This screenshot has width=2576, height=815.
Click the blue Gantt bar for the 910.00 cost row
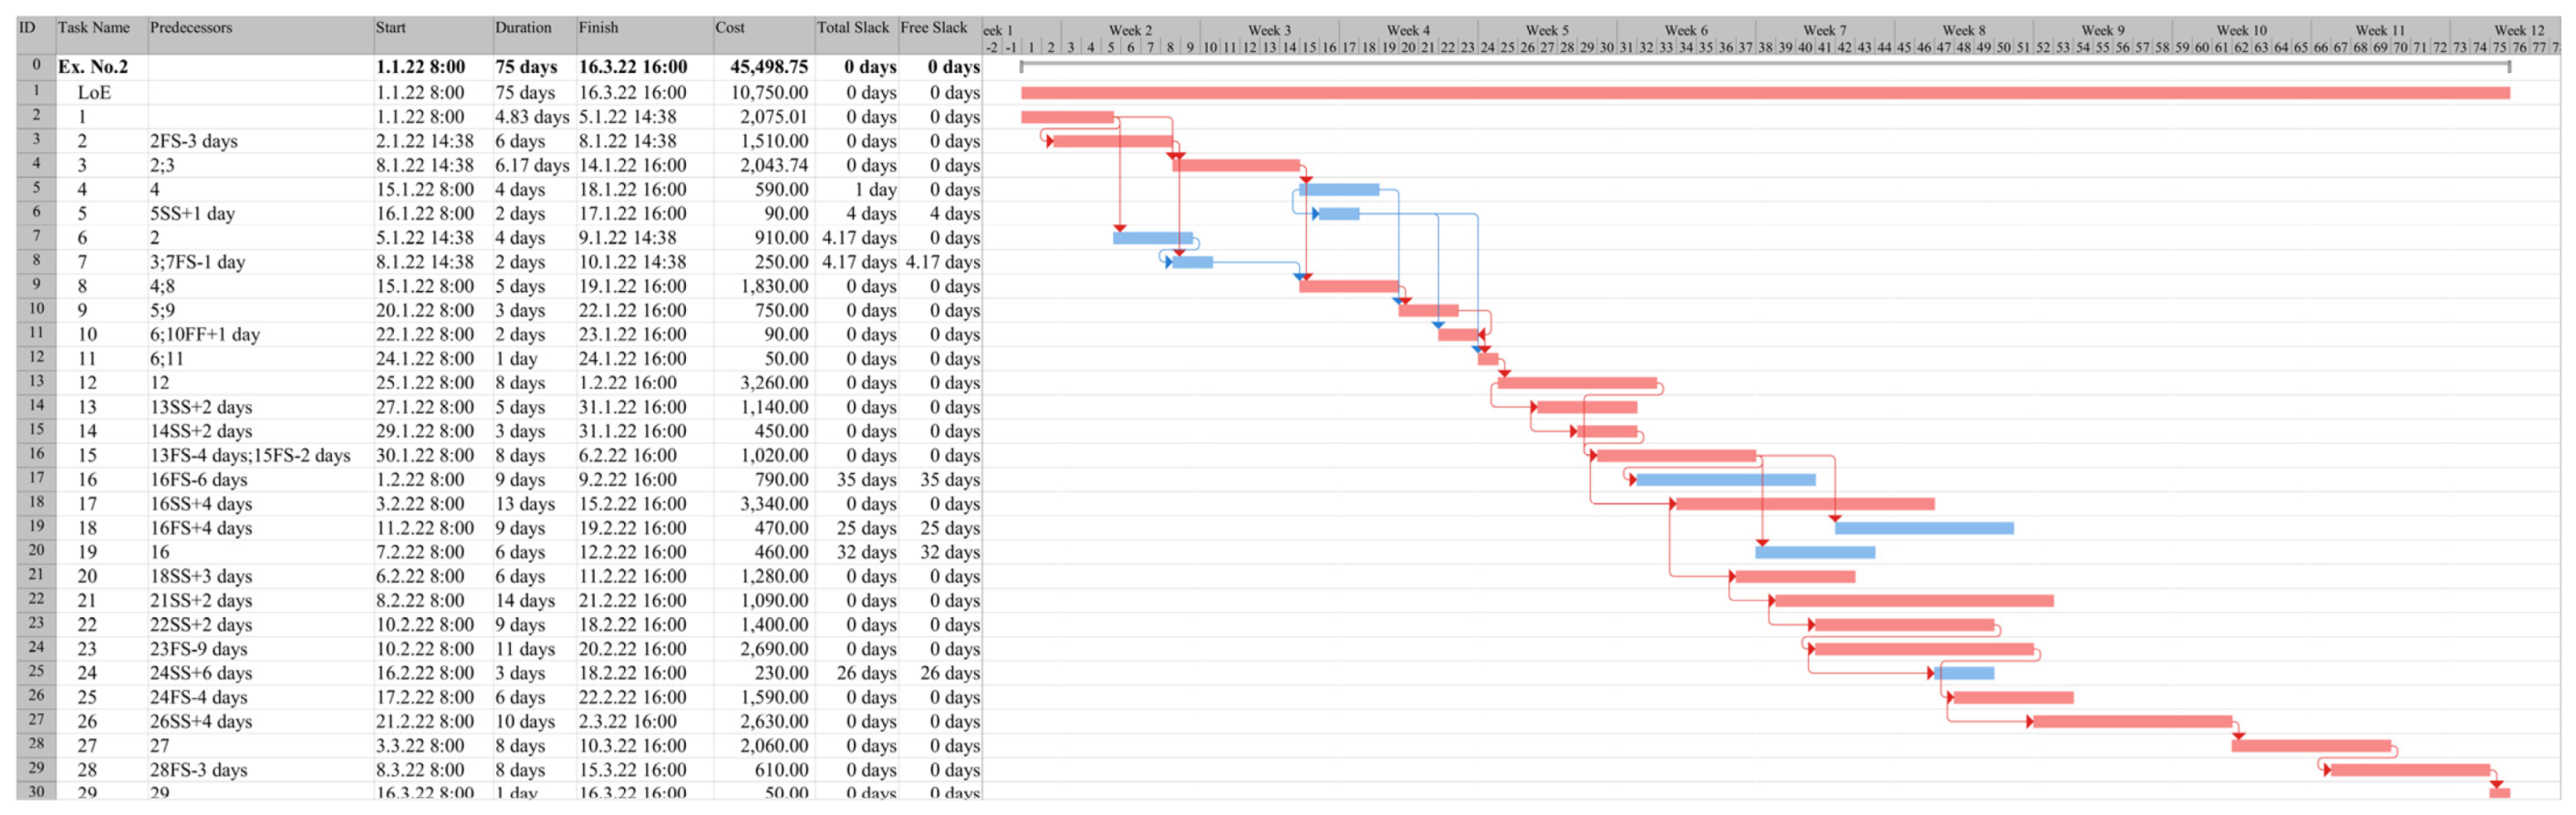coord(1153,238)
